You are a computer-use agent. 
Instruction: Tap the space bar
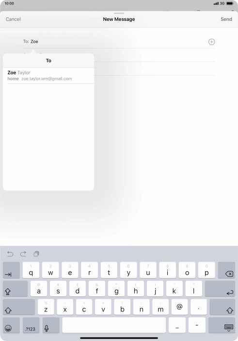point(114,325)
